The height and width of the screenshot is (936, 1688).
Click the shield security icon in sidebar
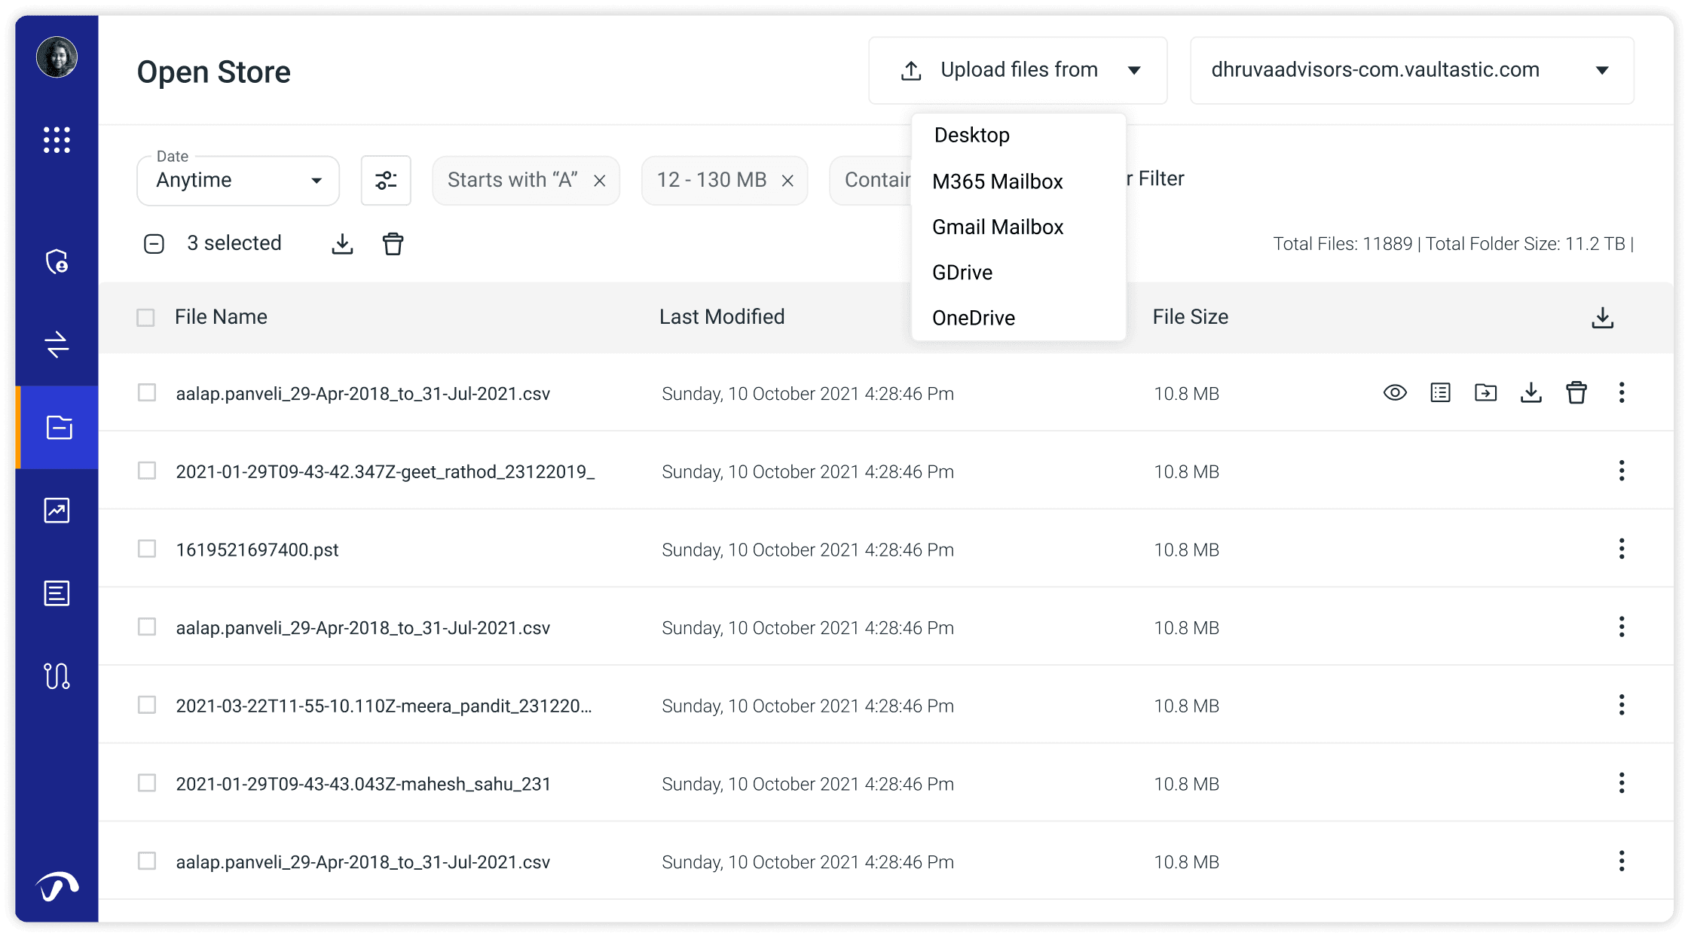pos(57,262)
